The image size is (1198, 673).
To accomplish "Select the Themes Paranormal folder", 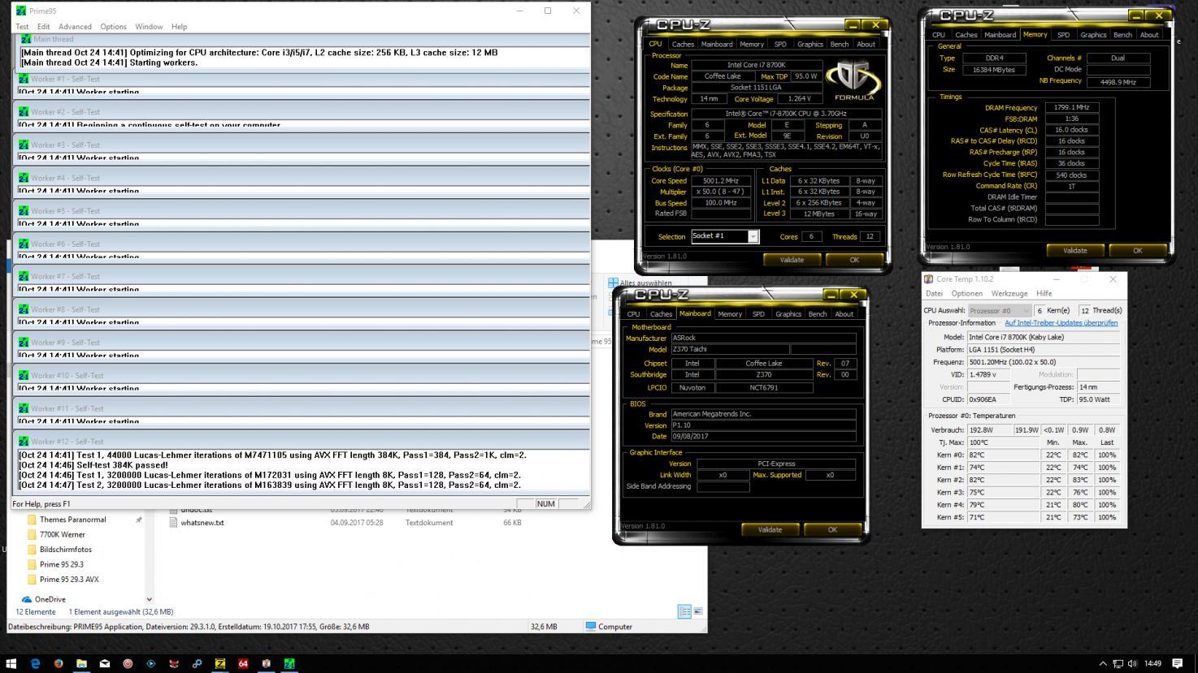I will click(x=72, y=520).
